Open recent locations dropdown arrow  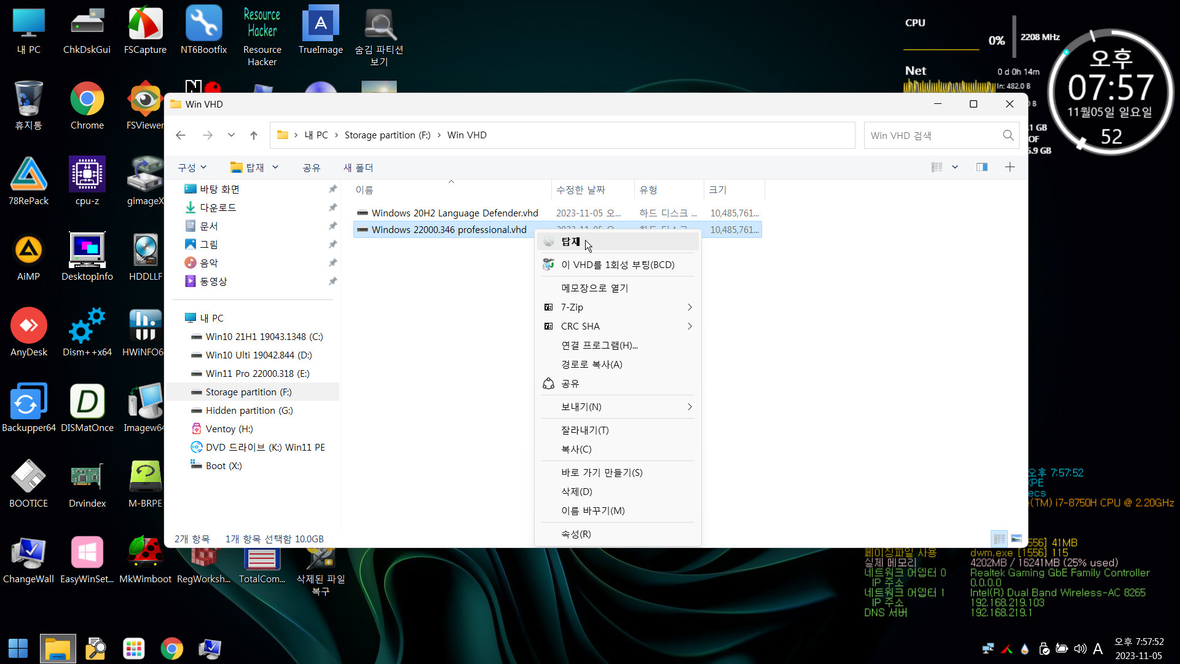(231, 135)
